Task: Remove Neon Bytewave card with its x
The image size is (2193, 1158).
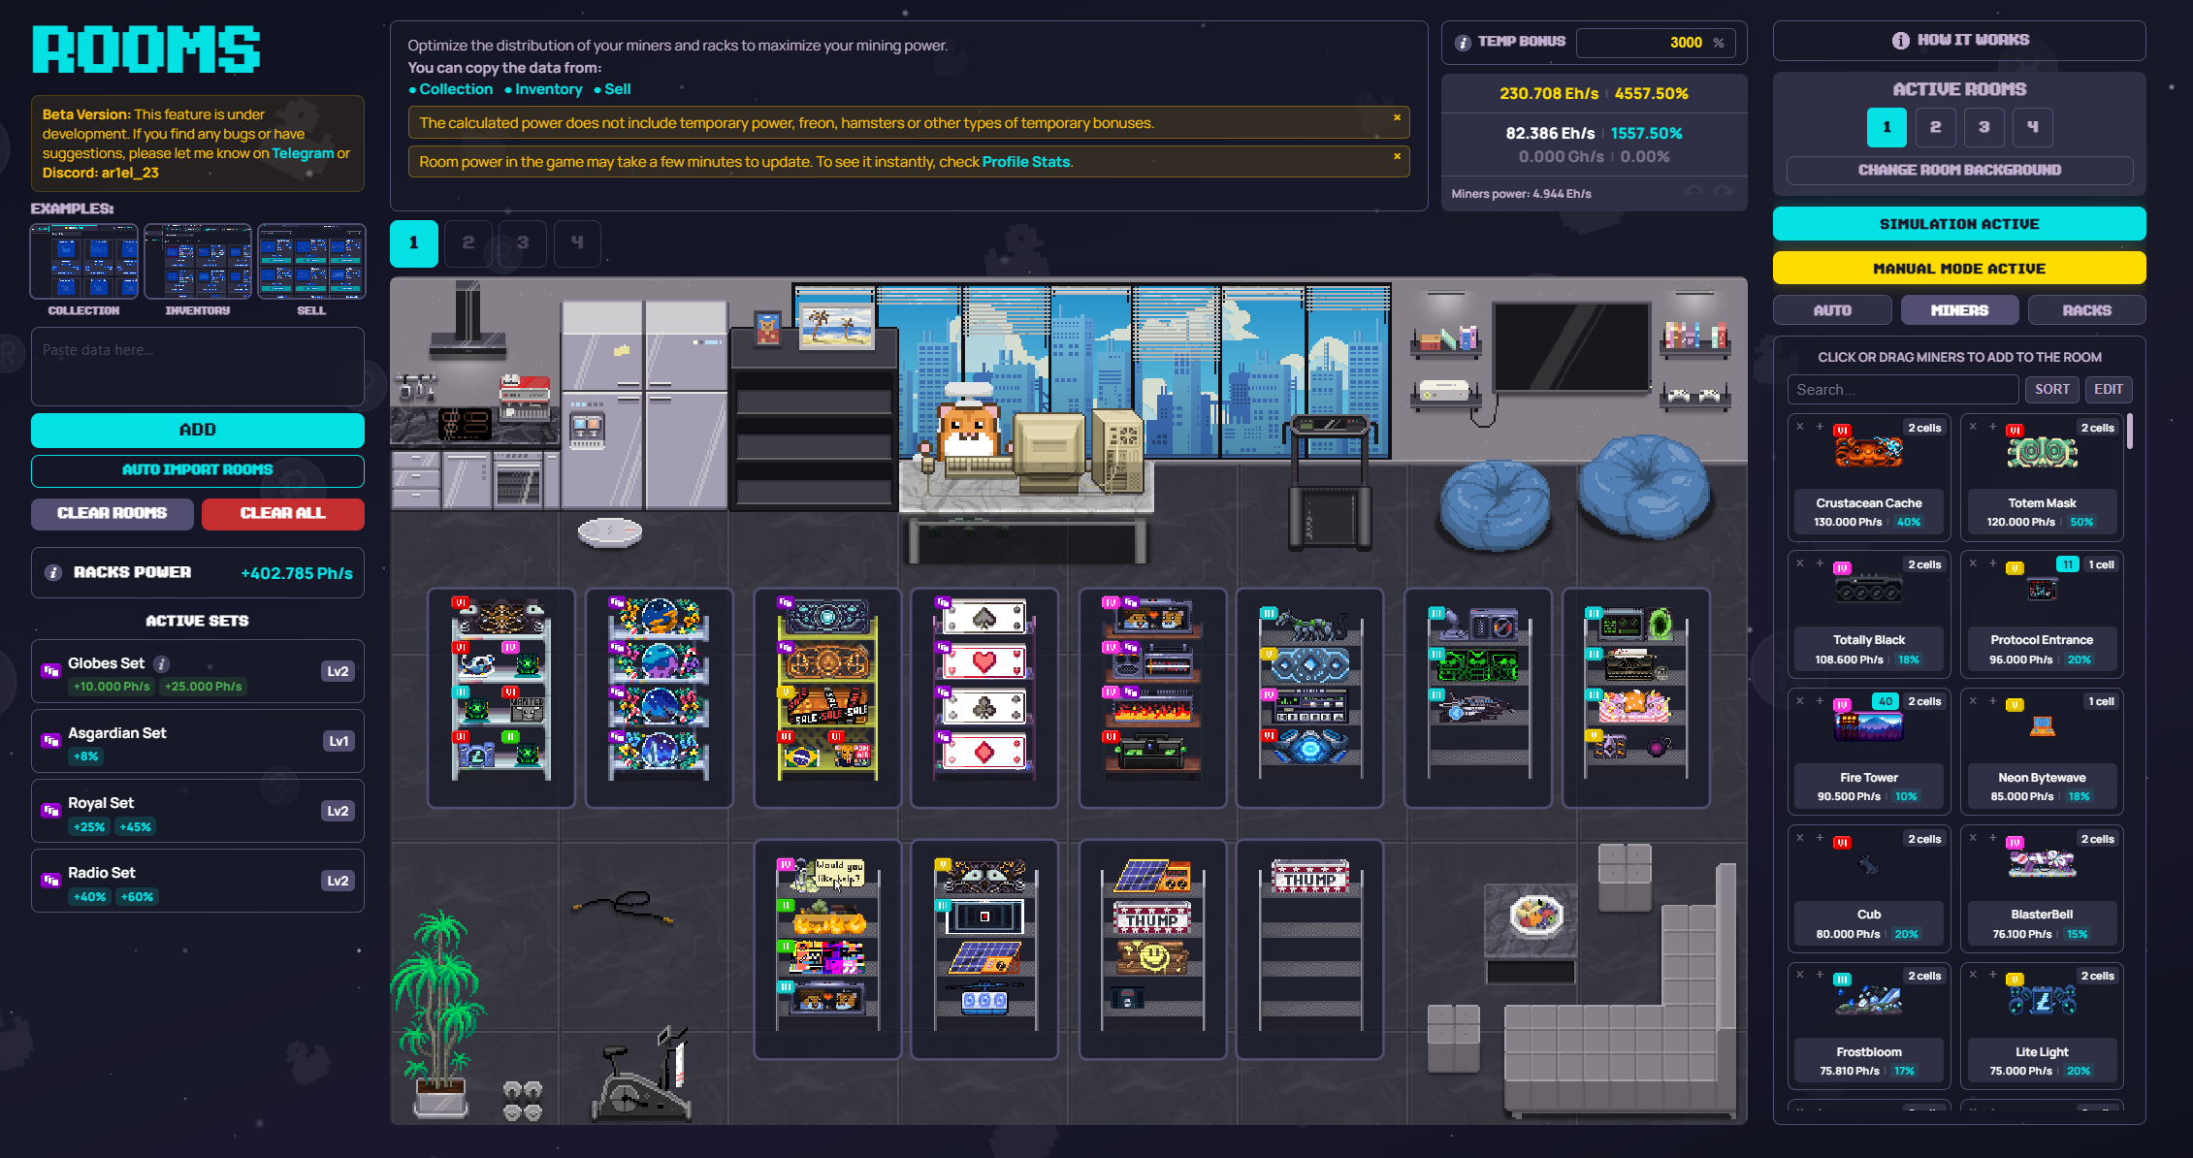Action: 1973,700
